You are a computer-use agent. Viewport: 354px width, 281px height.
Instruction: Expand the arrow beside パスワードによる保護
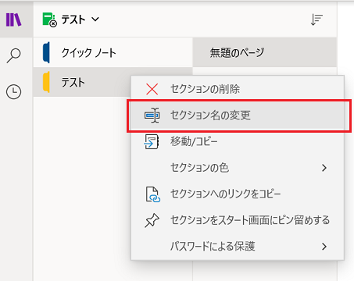pyautogui.click(x=324, y=247)
